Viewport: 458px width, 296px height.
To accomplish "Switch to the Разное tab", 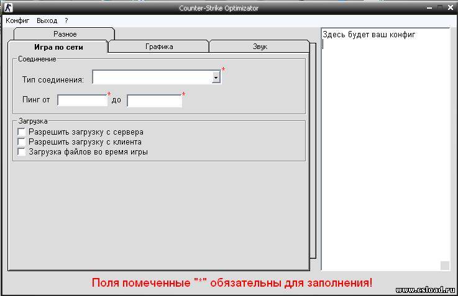I will (65, 34).
